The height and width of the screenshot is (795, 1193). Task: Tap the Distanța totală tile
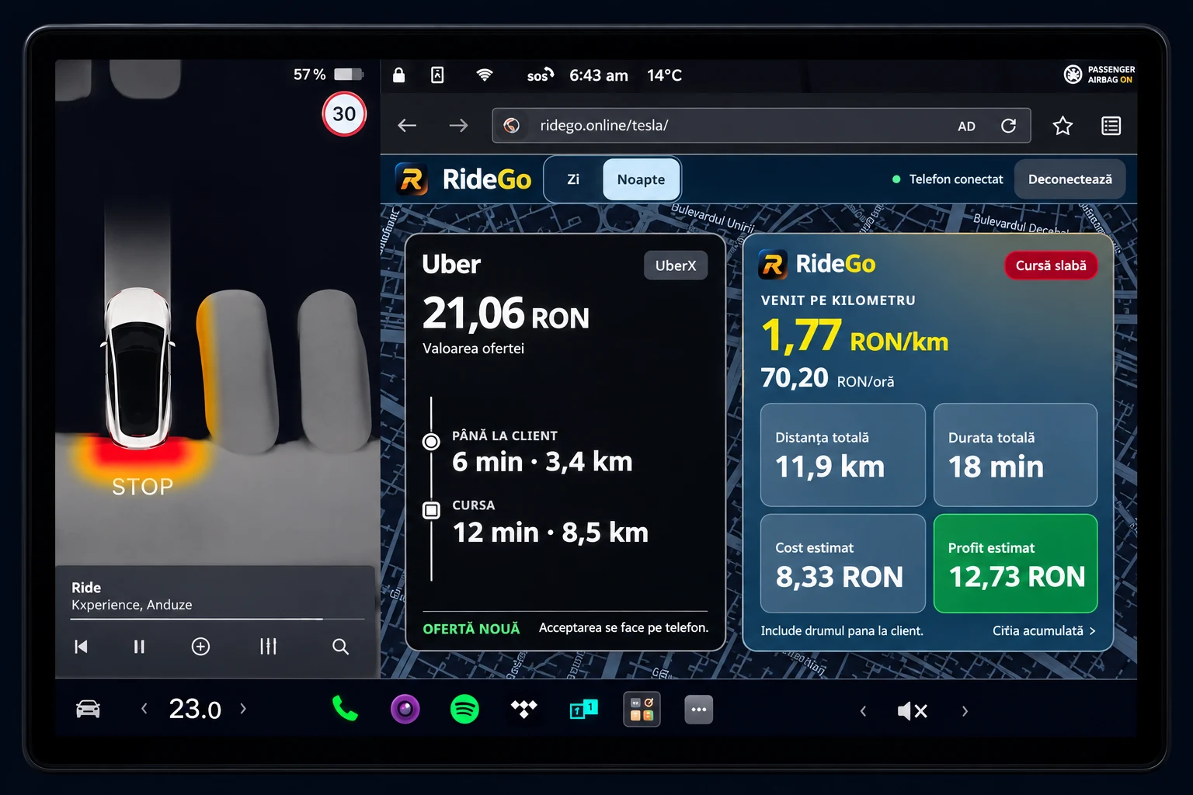[843, 455]
